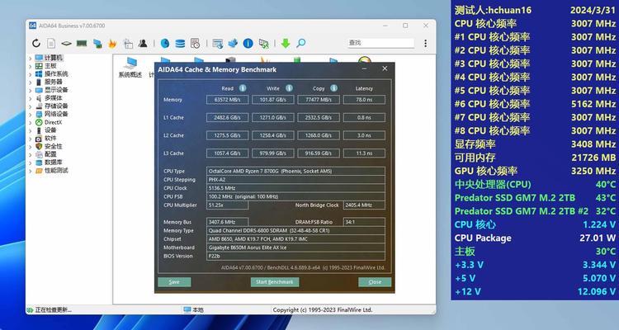This screenshot has width=619, height=330.
Task: Expand the 存储设备 tree node
Action: click(31, 106)
